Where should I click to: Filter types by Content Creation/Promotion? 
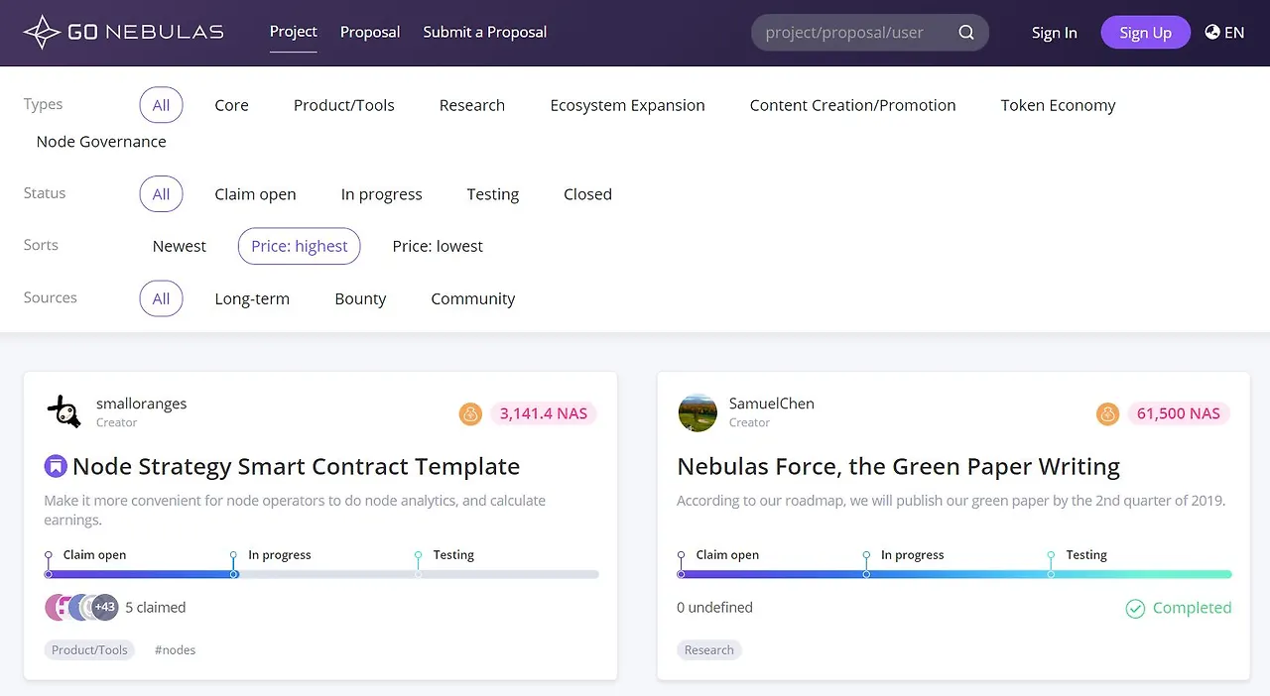tap(853, 105)
